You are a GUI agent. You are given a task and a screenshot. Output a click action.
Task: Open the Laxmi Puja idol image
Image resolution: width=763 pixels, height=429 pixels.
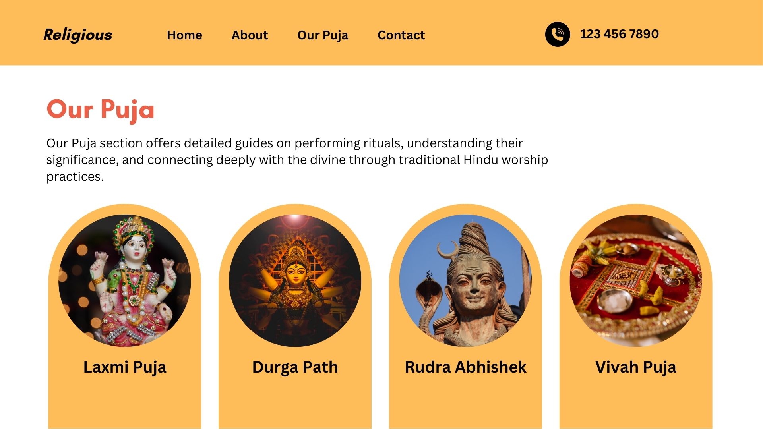124,280
